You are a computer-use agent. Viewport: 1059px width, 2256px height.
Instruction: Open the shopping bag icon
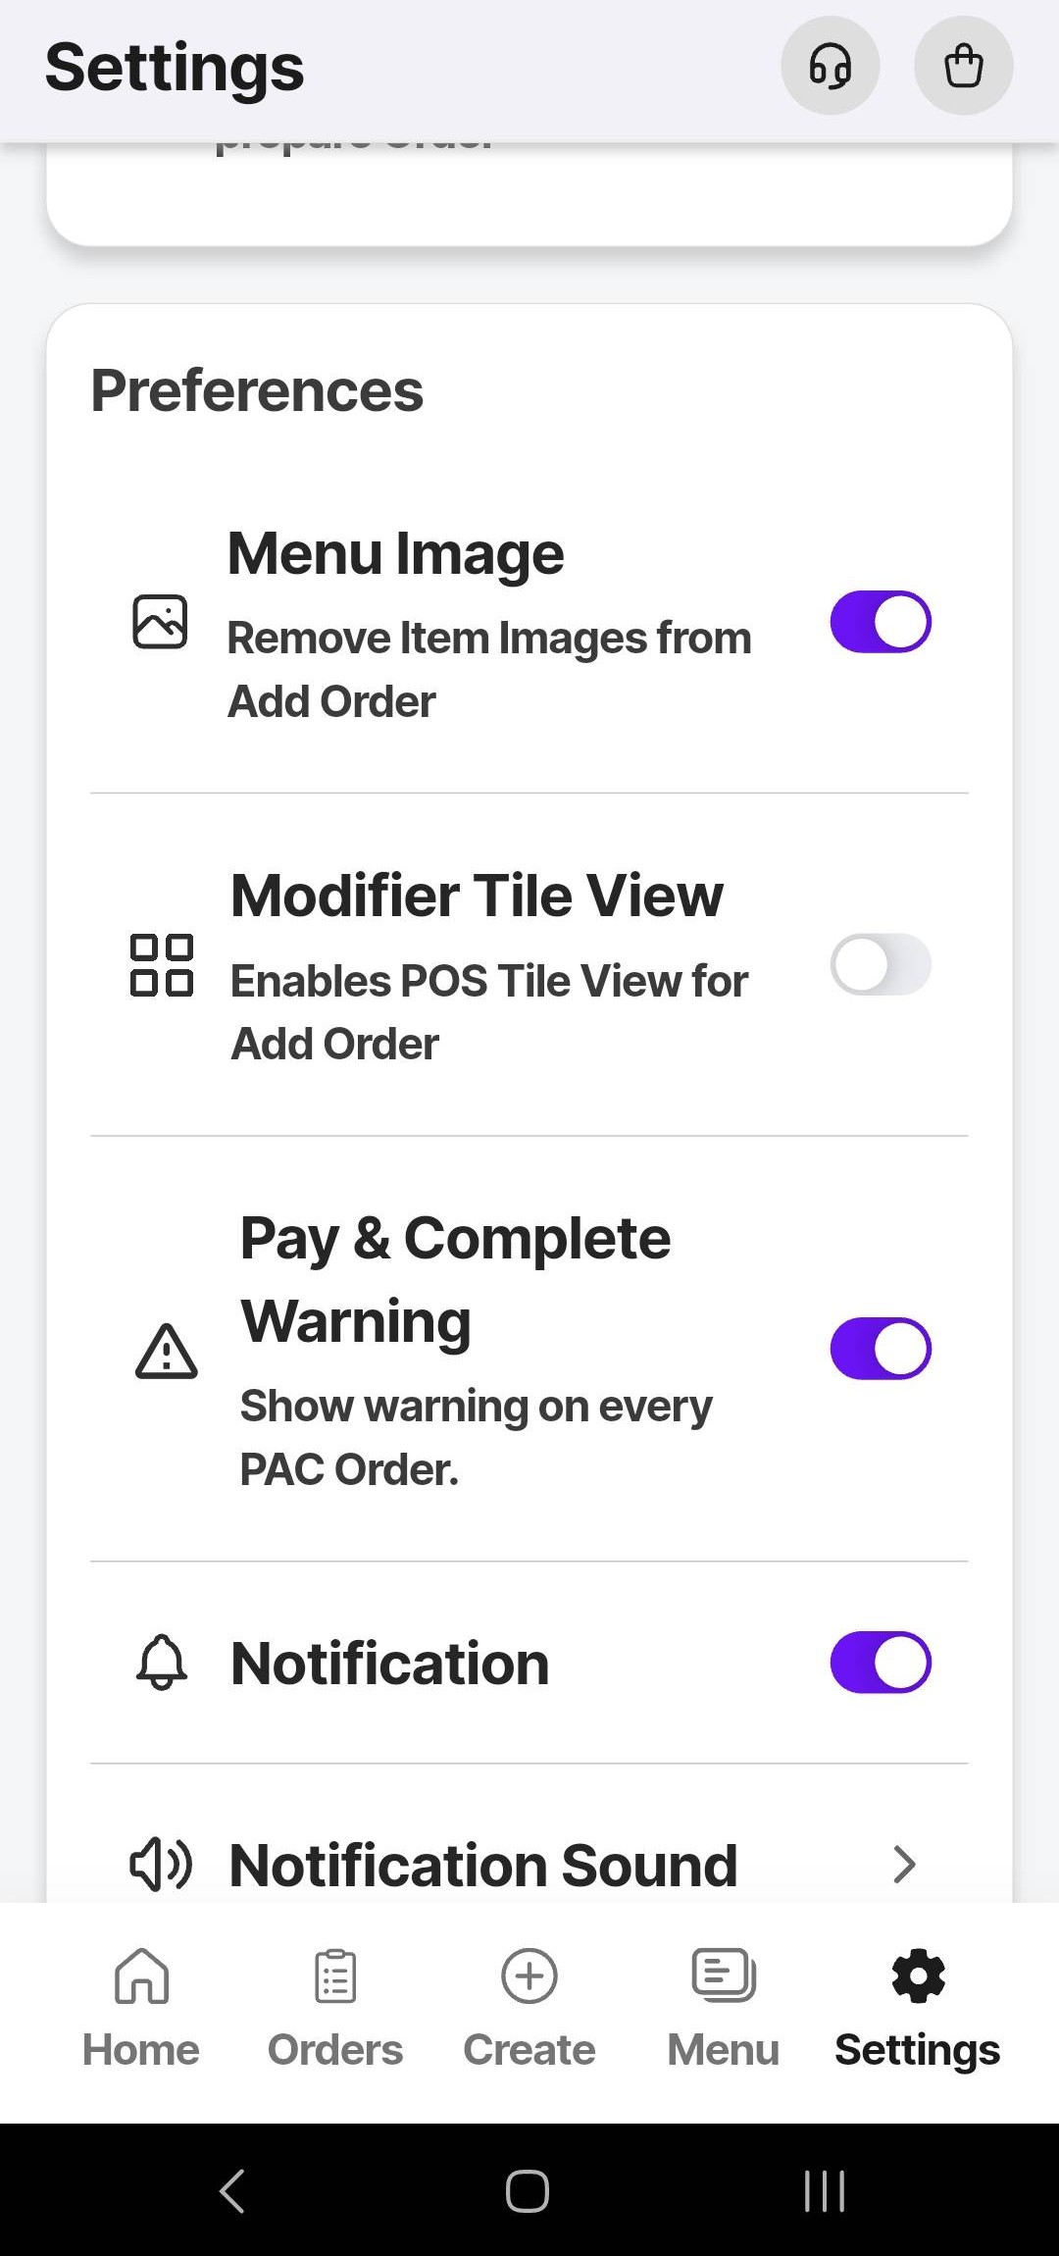point(963,67)
